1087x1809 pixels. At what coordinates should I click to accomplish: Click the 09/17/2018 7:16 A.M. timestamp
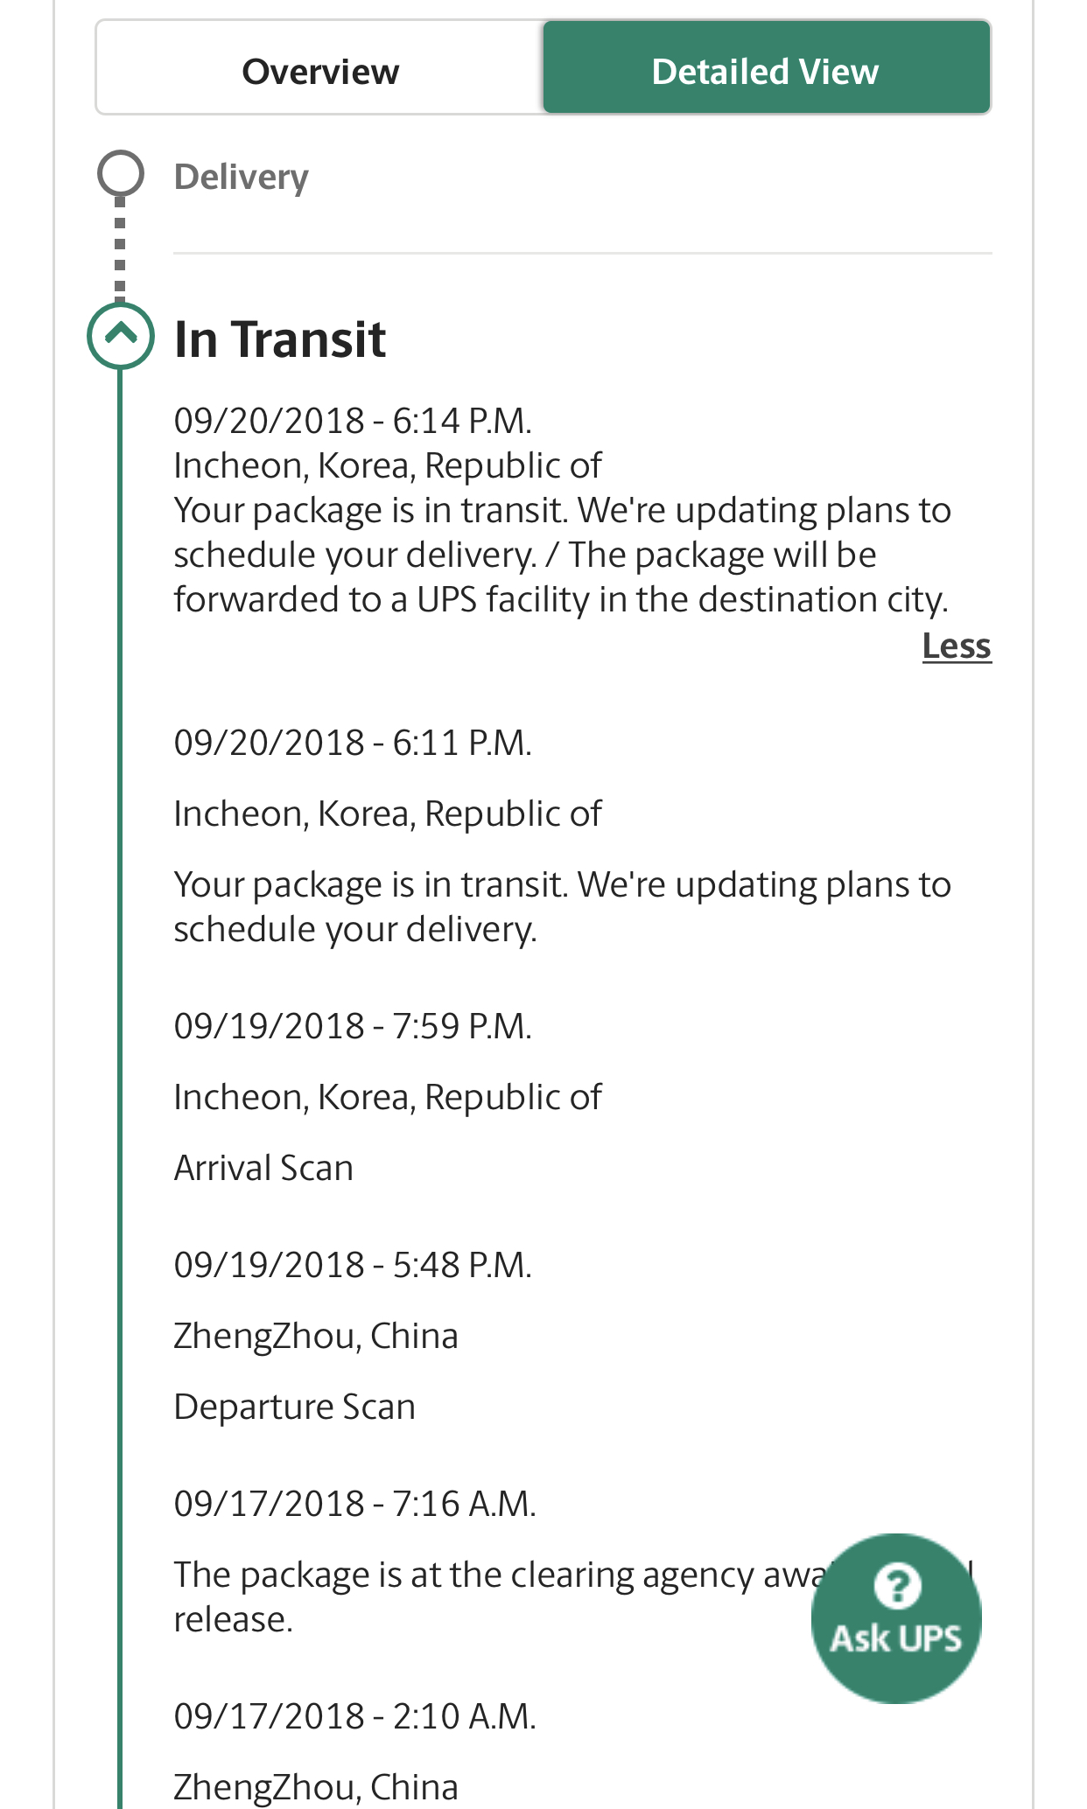[x=355, y=1504]
